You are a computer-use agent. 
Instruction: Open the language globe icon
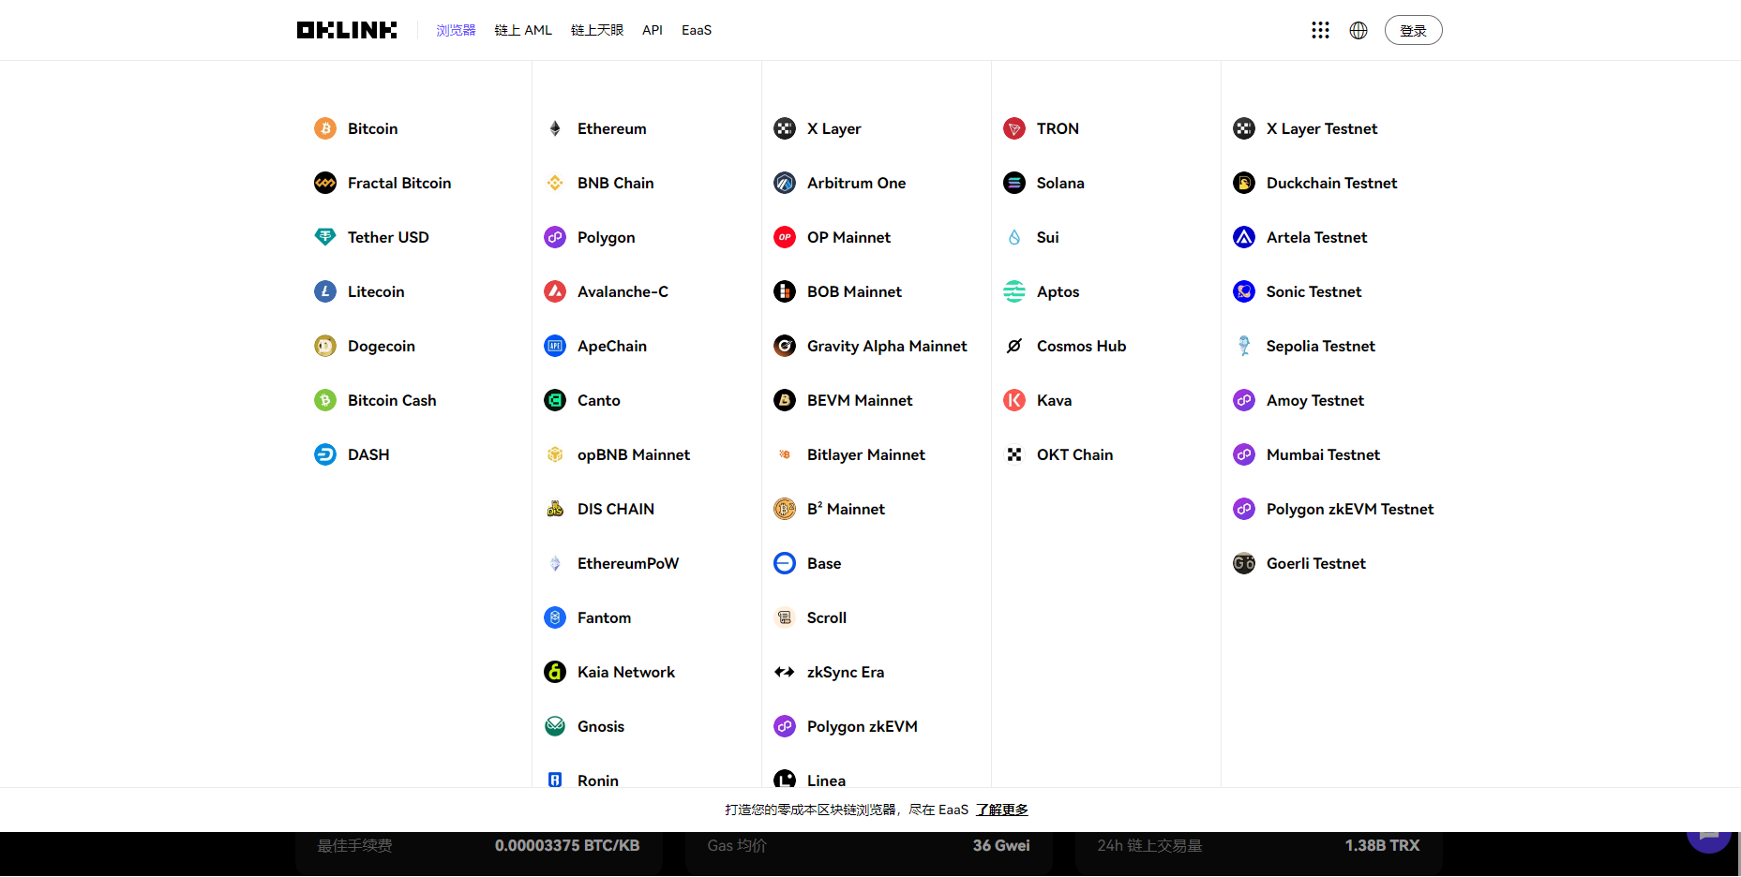[x=1358, y=30]
